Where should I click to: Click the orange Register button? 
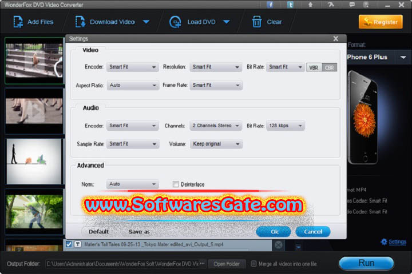coord(381,22)
